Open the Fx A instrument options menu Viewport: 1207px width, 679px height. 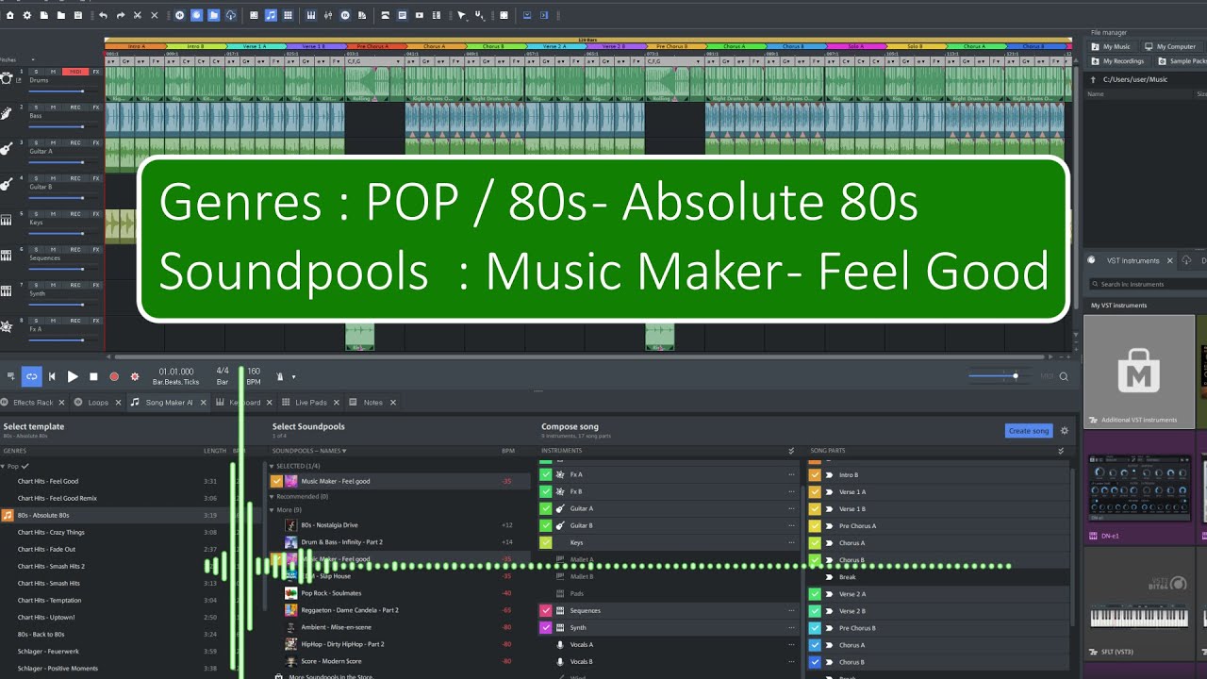791,474
